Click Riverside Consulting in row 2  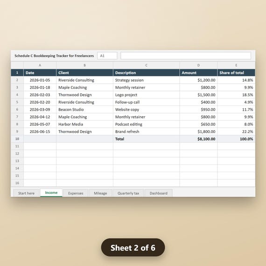pos(84,80)
